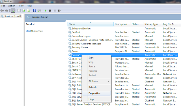Click SeaPort's Started status cell
The image size is (181, 106).
click(136, 32)
